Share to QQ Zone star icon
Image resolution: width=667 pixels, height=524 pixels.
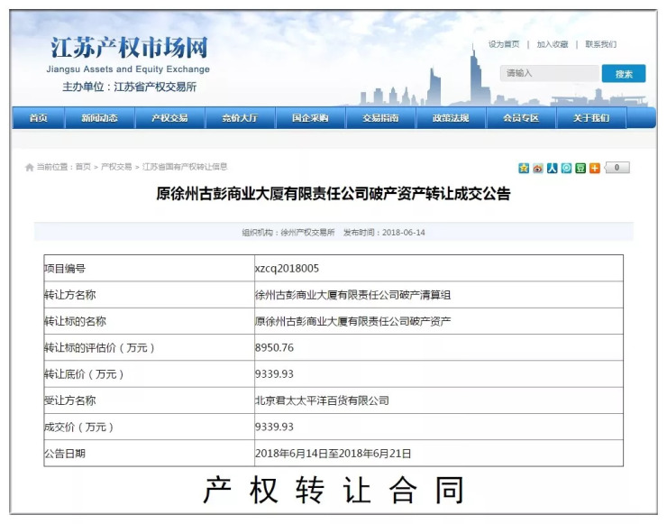coord(524,168)
